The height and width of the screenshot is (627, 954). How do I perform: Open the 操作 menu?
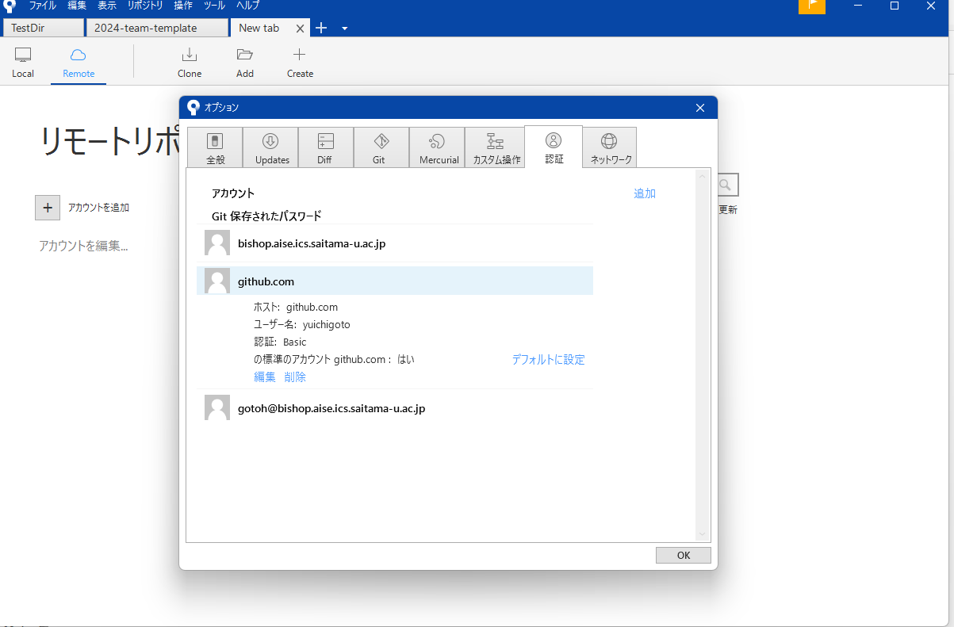tap(182, 6)
